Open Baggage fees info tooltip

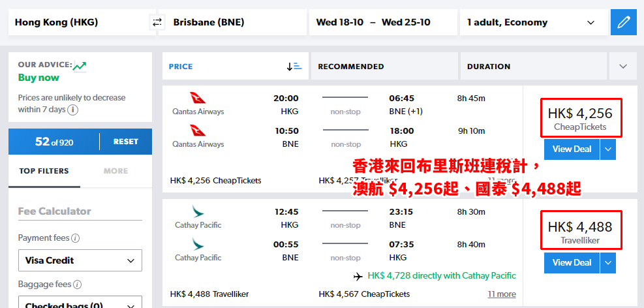pyautogui.click(x=77, y=285)
